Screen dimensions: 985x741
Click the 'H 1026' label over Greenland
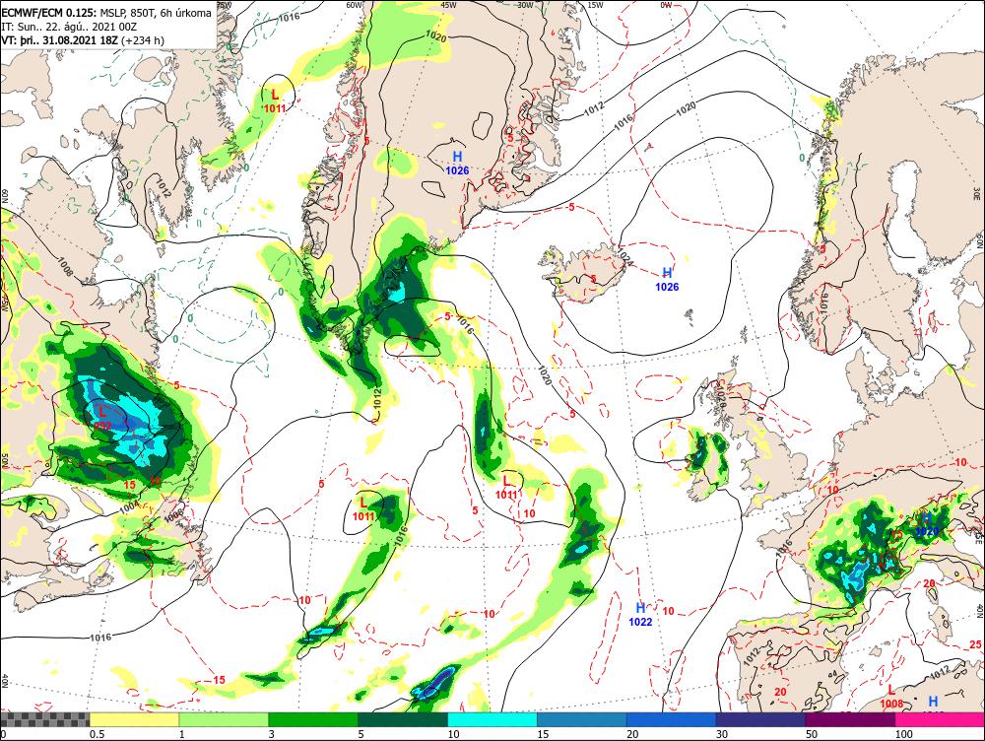[457, 163]
